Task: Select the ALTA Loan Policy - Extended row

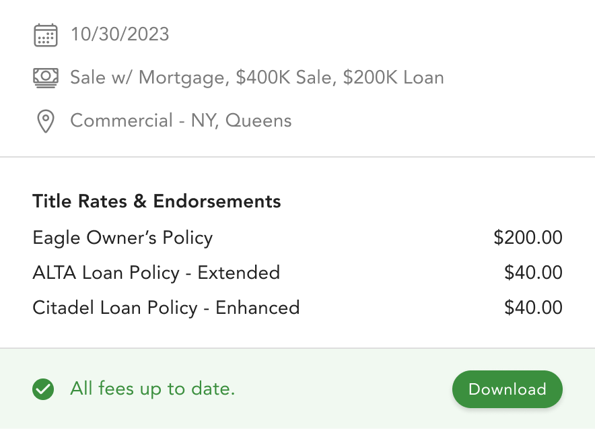Action: (x=156, y=273)
